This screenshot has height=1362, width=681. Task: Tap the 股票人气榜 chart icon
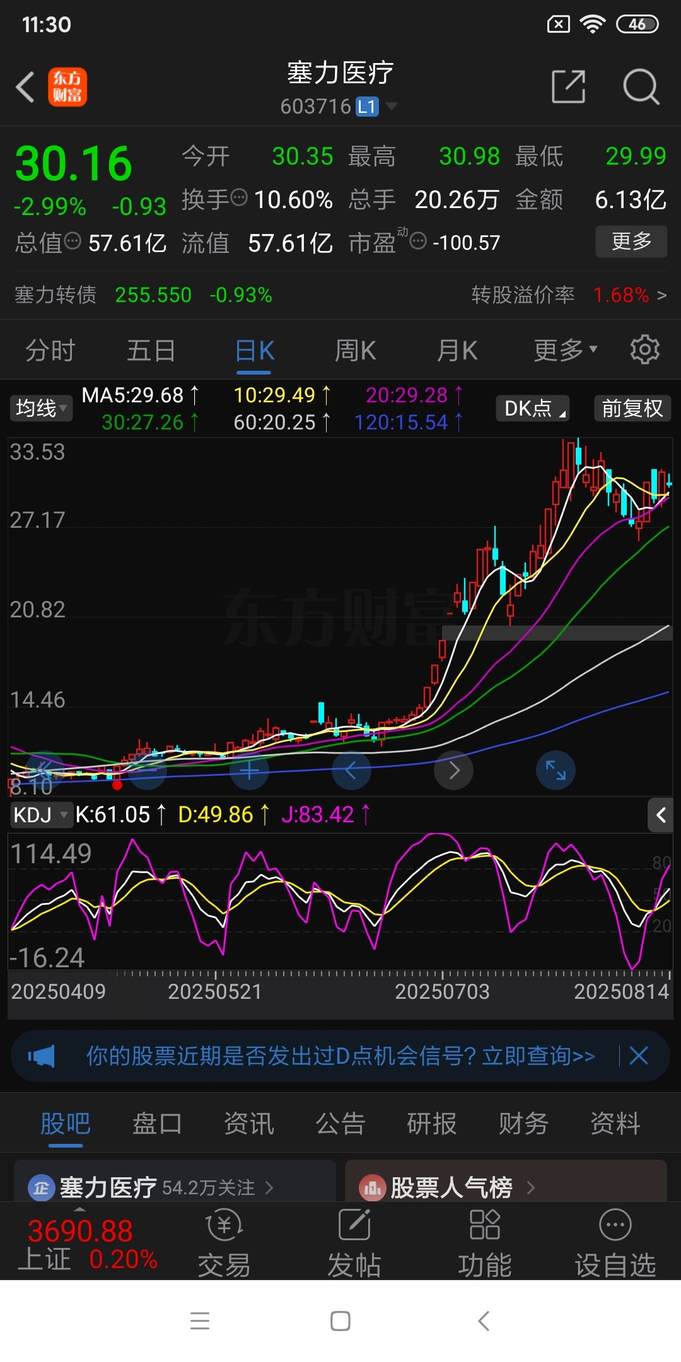tap(372, 1188)
